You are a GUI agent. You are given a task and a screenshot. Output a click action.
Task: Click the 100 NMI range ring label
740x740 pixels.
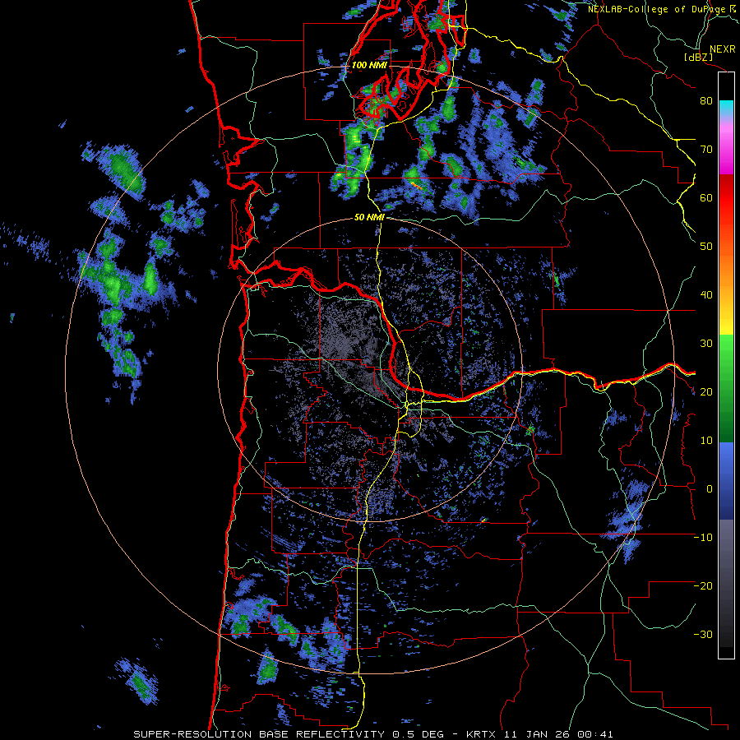369,65
